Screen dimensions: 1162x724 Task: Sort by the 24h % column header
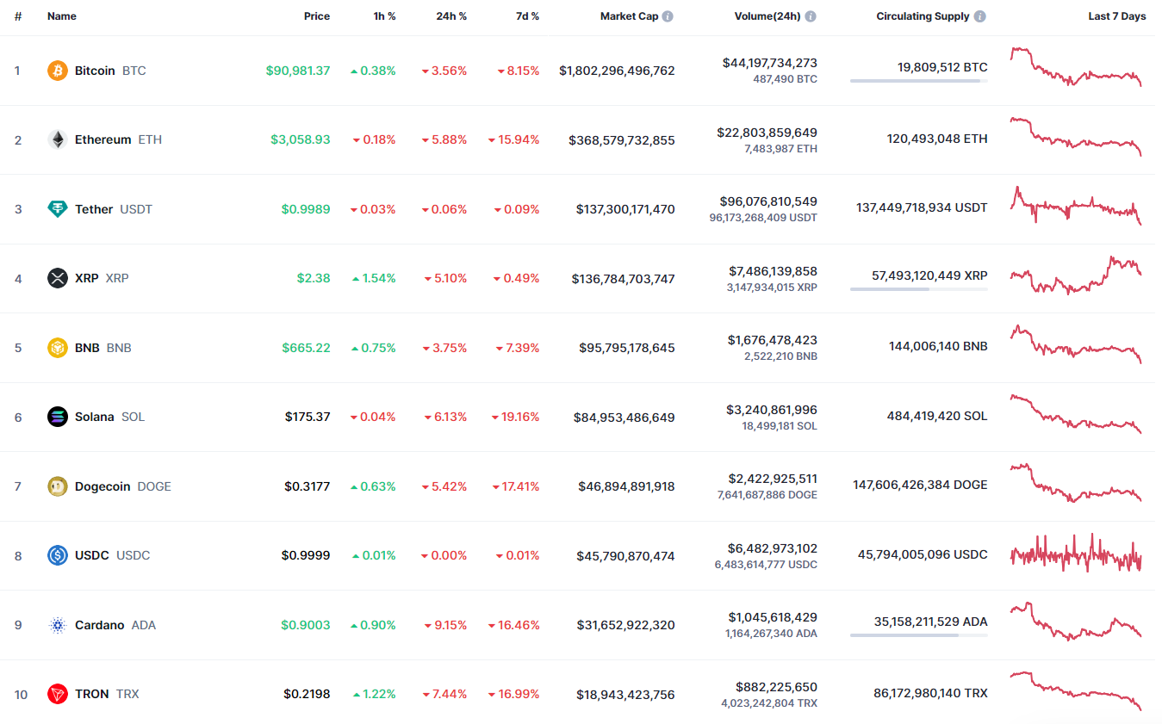(x=451, y=16)
